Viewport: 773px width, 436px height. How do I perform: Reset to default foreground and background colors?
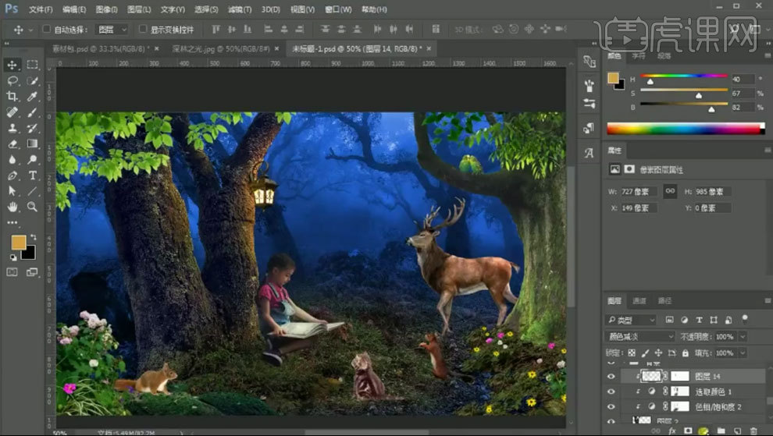tap(13, 257)
